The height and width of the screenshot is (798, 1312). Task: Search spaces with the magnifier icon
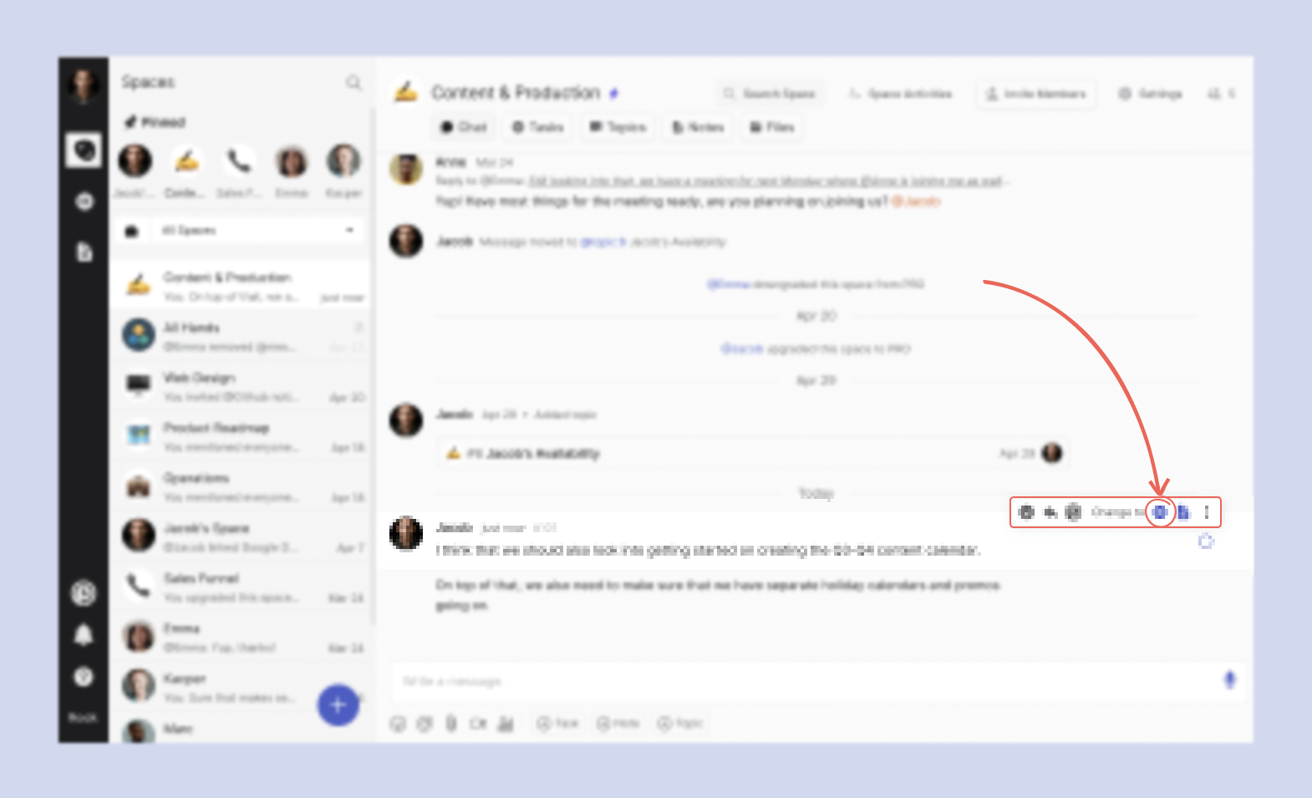click(x=353, y=82)
